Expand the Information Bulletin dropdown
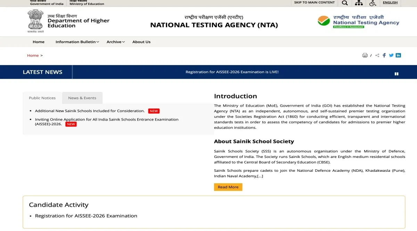 tap(77, 42)
